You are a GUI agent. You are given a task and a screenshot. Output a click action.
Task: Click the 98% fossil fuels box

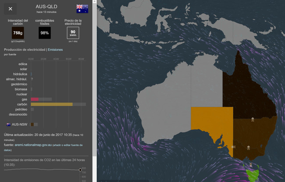(44, 32)
